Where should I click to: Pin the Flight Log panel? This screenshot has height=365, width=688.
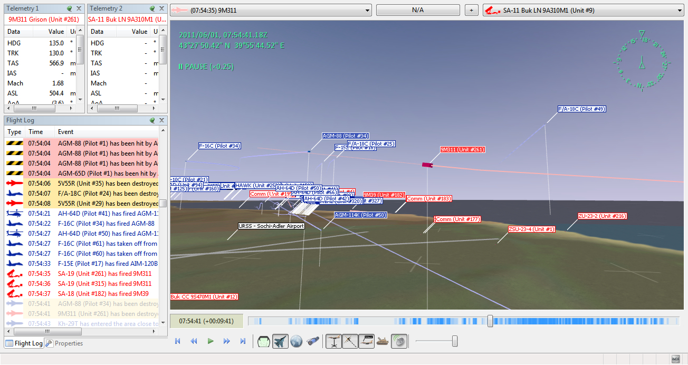152,120
